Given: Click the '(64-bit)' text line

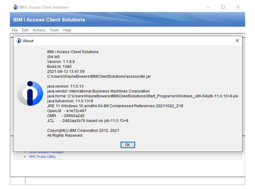Looking at the screenshot, I should point(53,57).
